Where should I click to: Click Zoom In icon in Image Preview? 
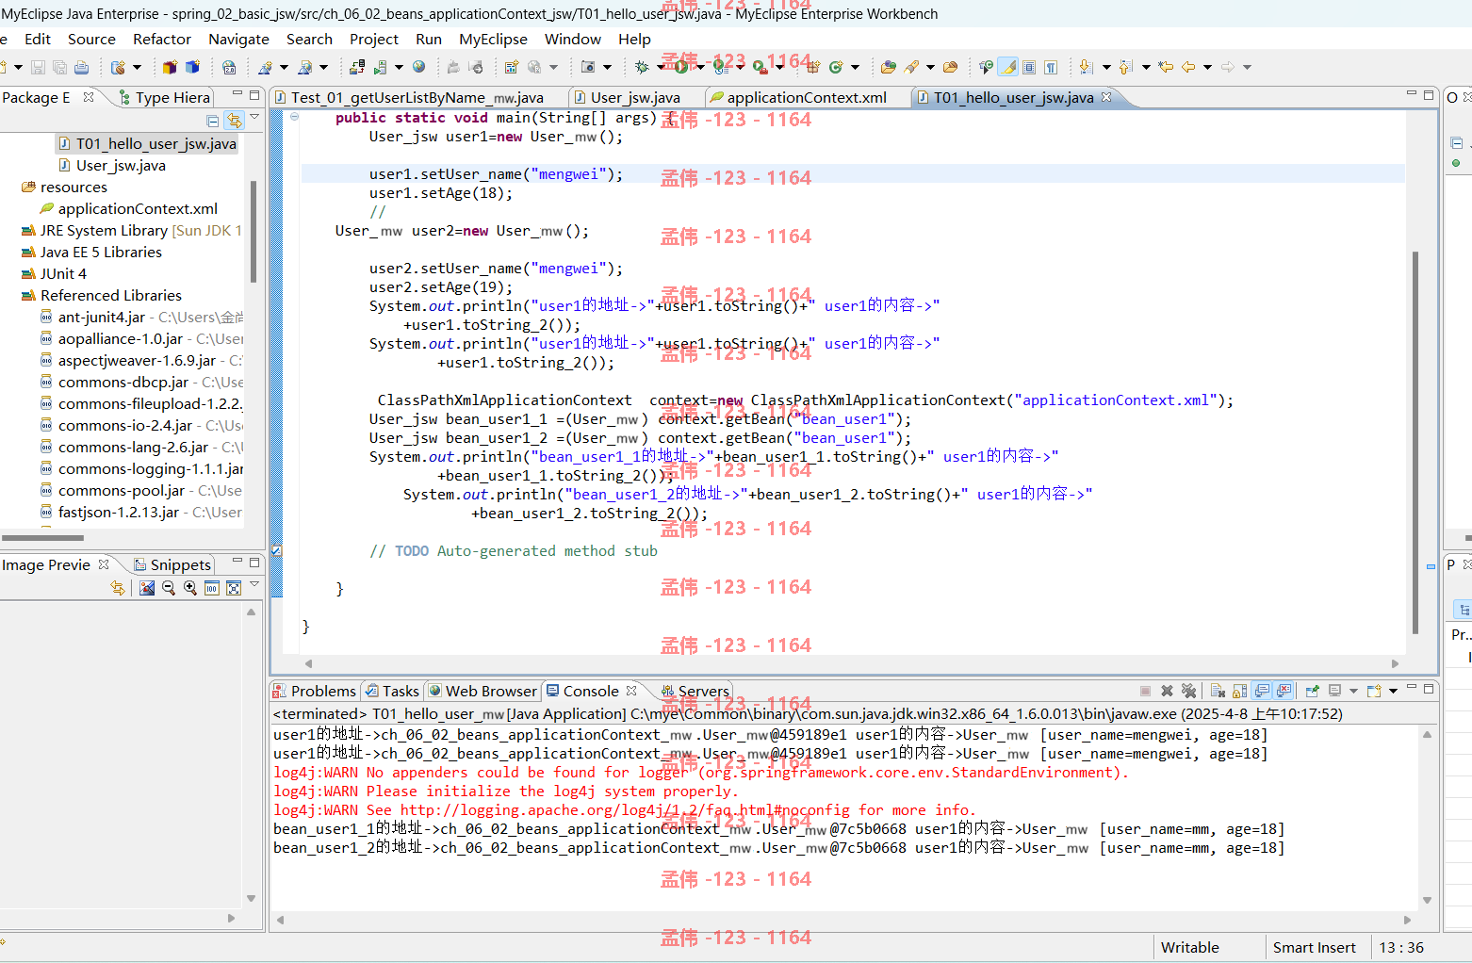[x=190, y=588]
